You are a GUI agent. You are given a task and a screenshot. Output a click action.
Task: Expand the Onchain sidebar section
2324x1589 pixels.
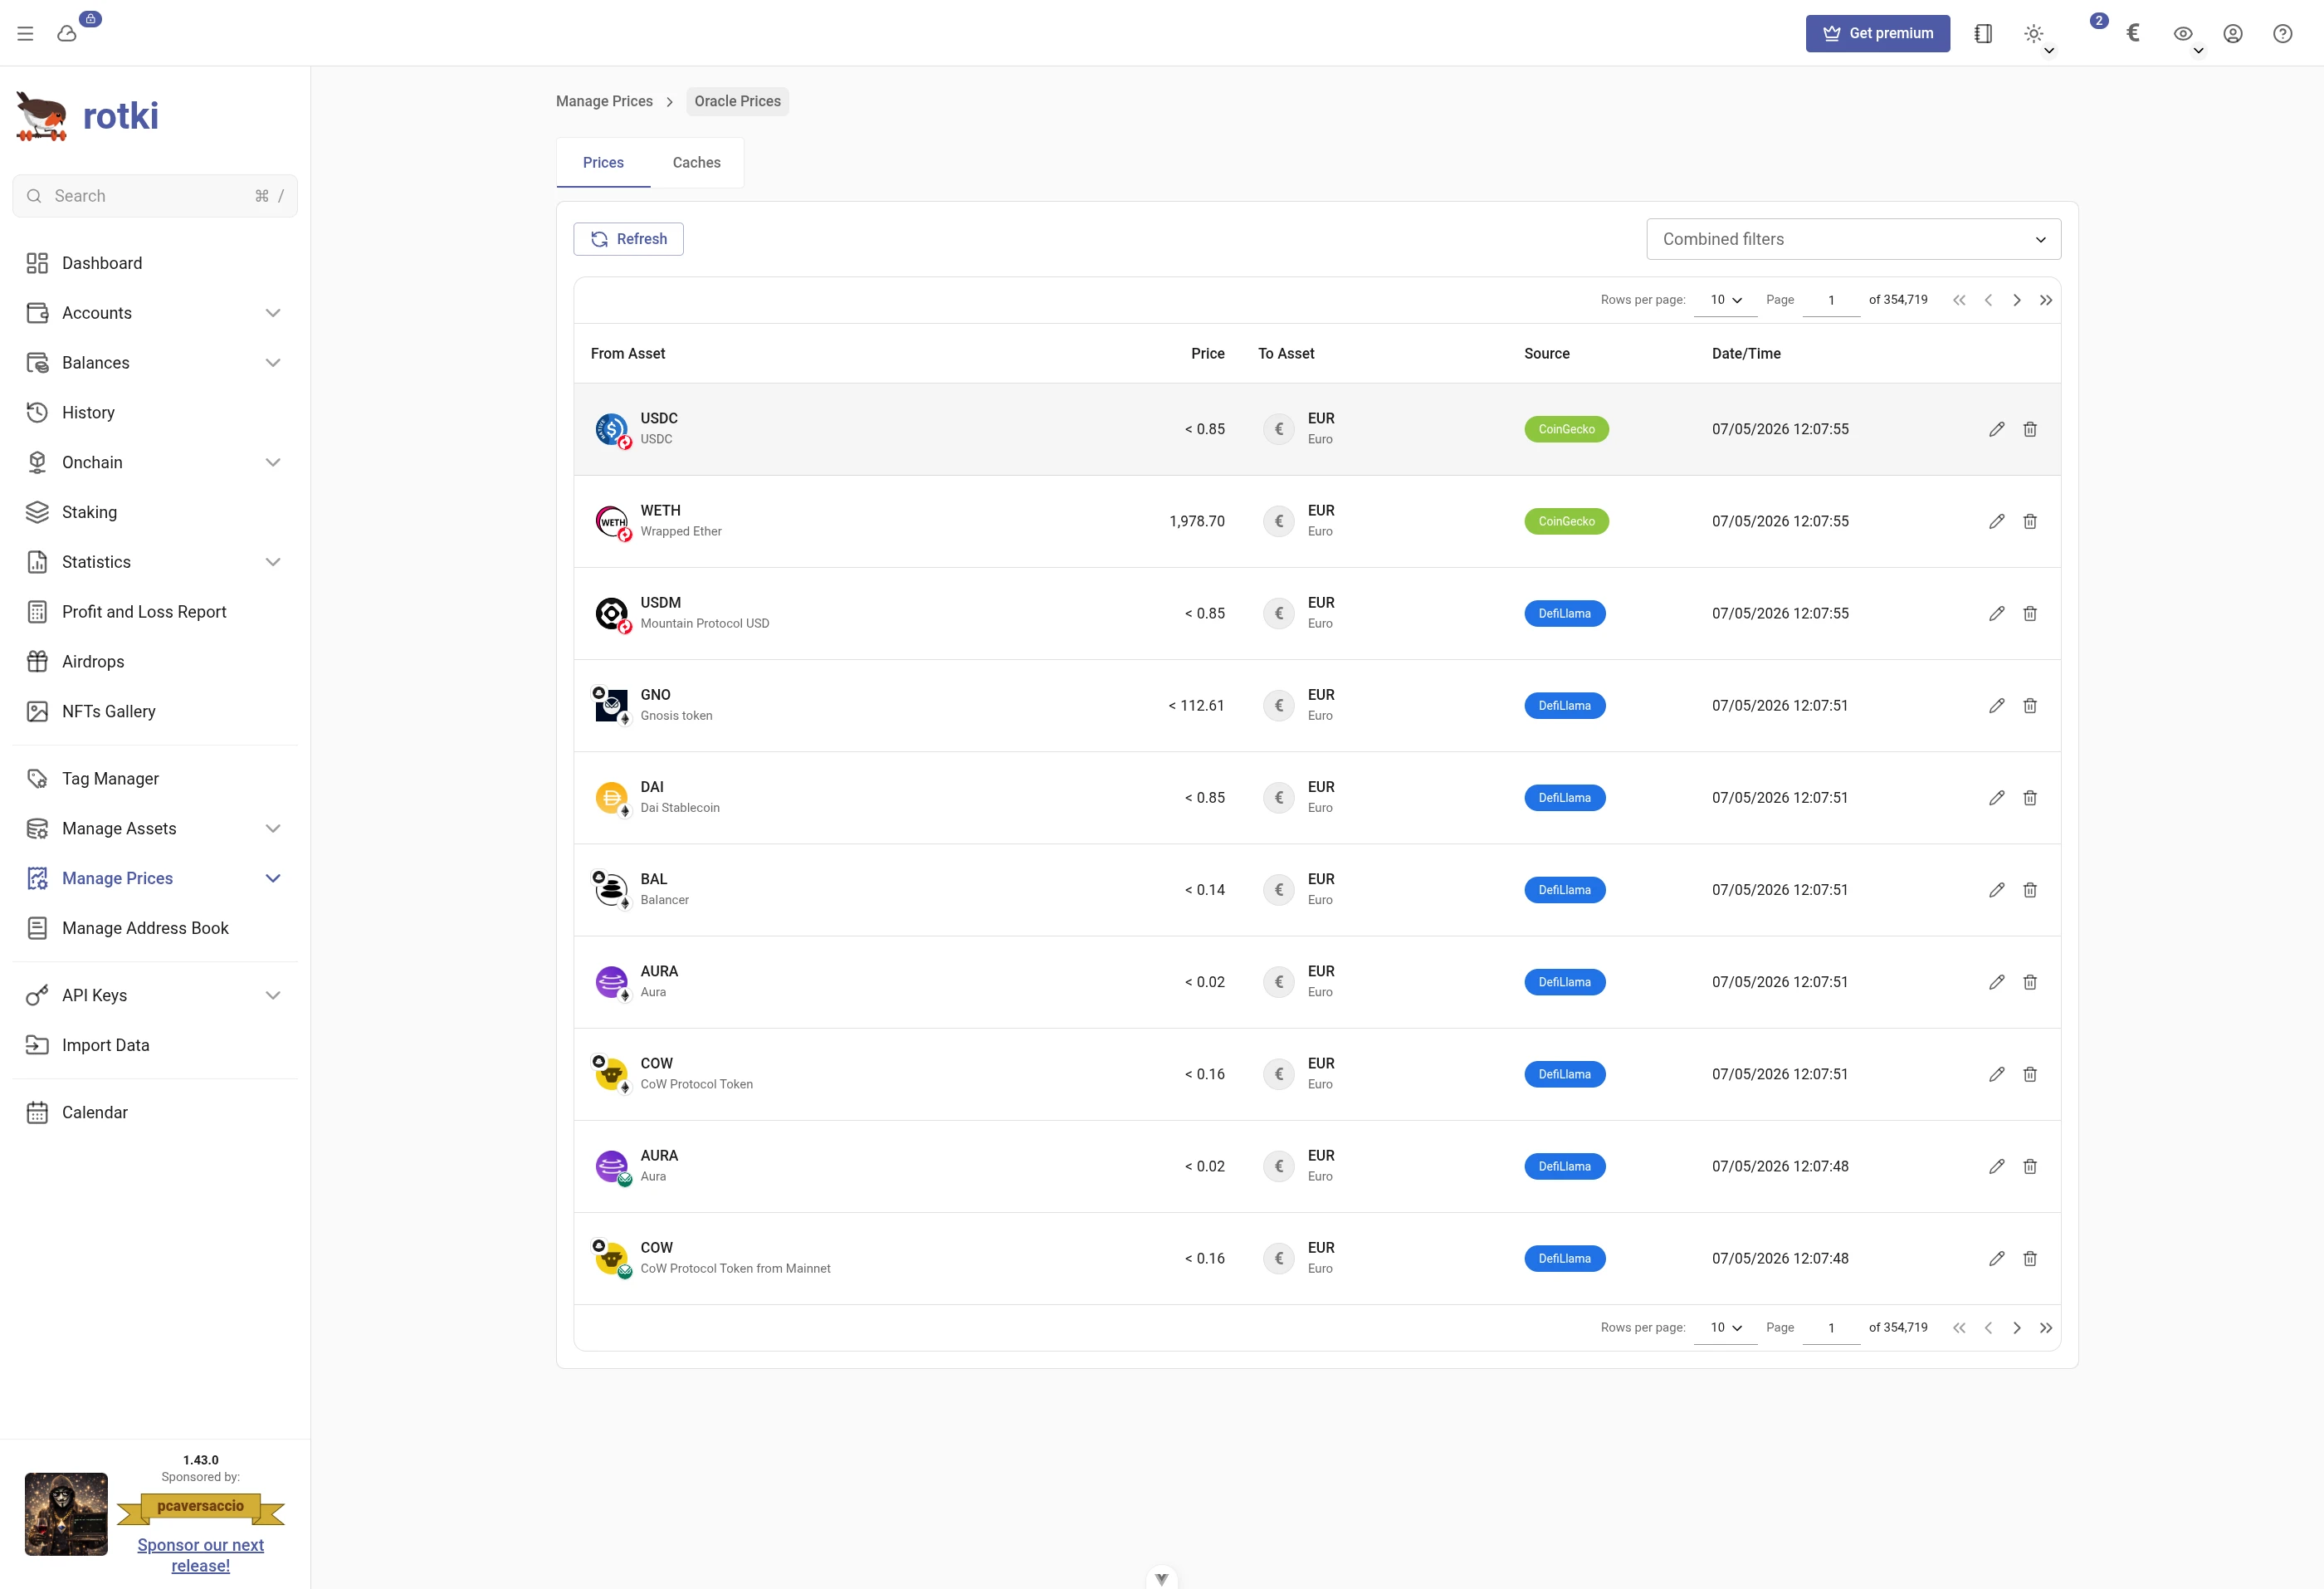tap(155, 462)
